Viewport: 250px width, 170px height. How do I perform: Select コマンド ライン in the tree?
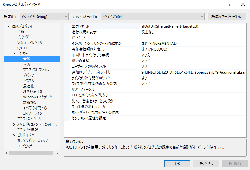point(33,113)
